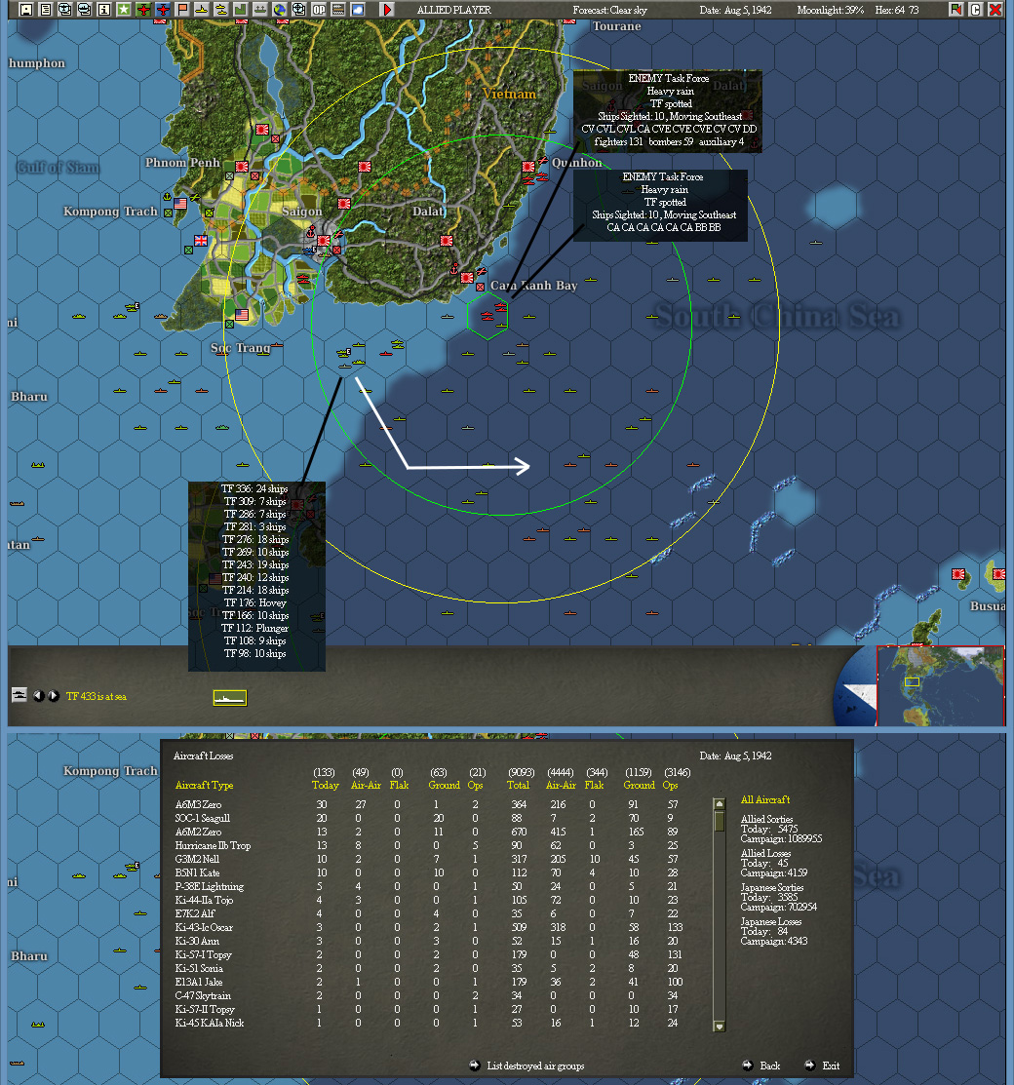
Task: Click the ship silhouette thumbnail for TF 433
Action: coord(229,698)
